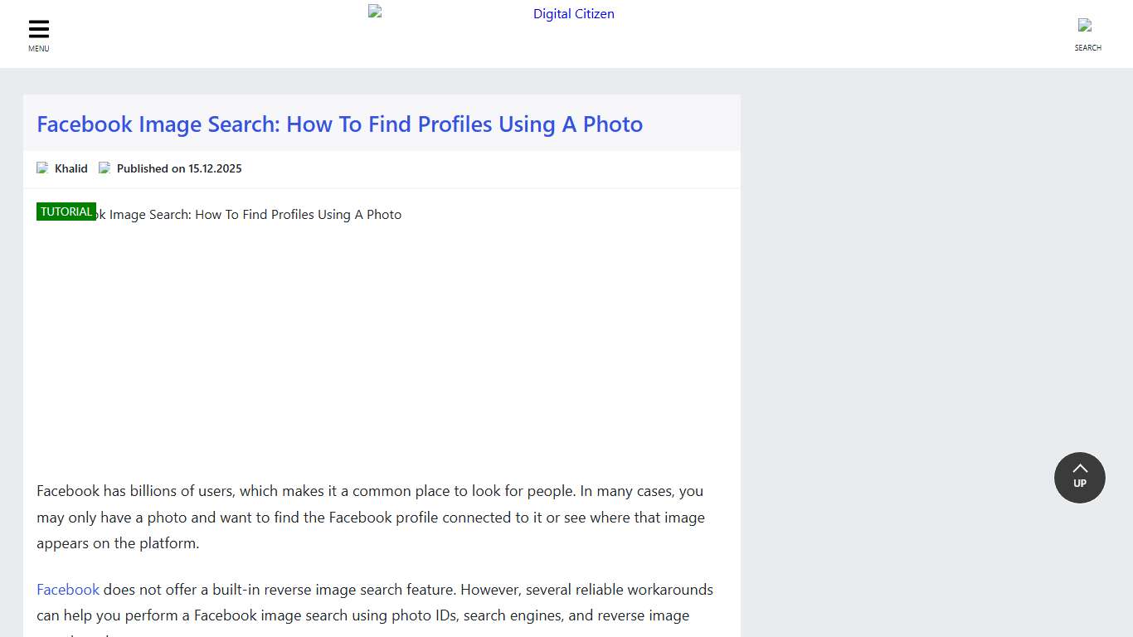
Task: Open the article title link
Action: pyautogui.click(x=339, y=124)
